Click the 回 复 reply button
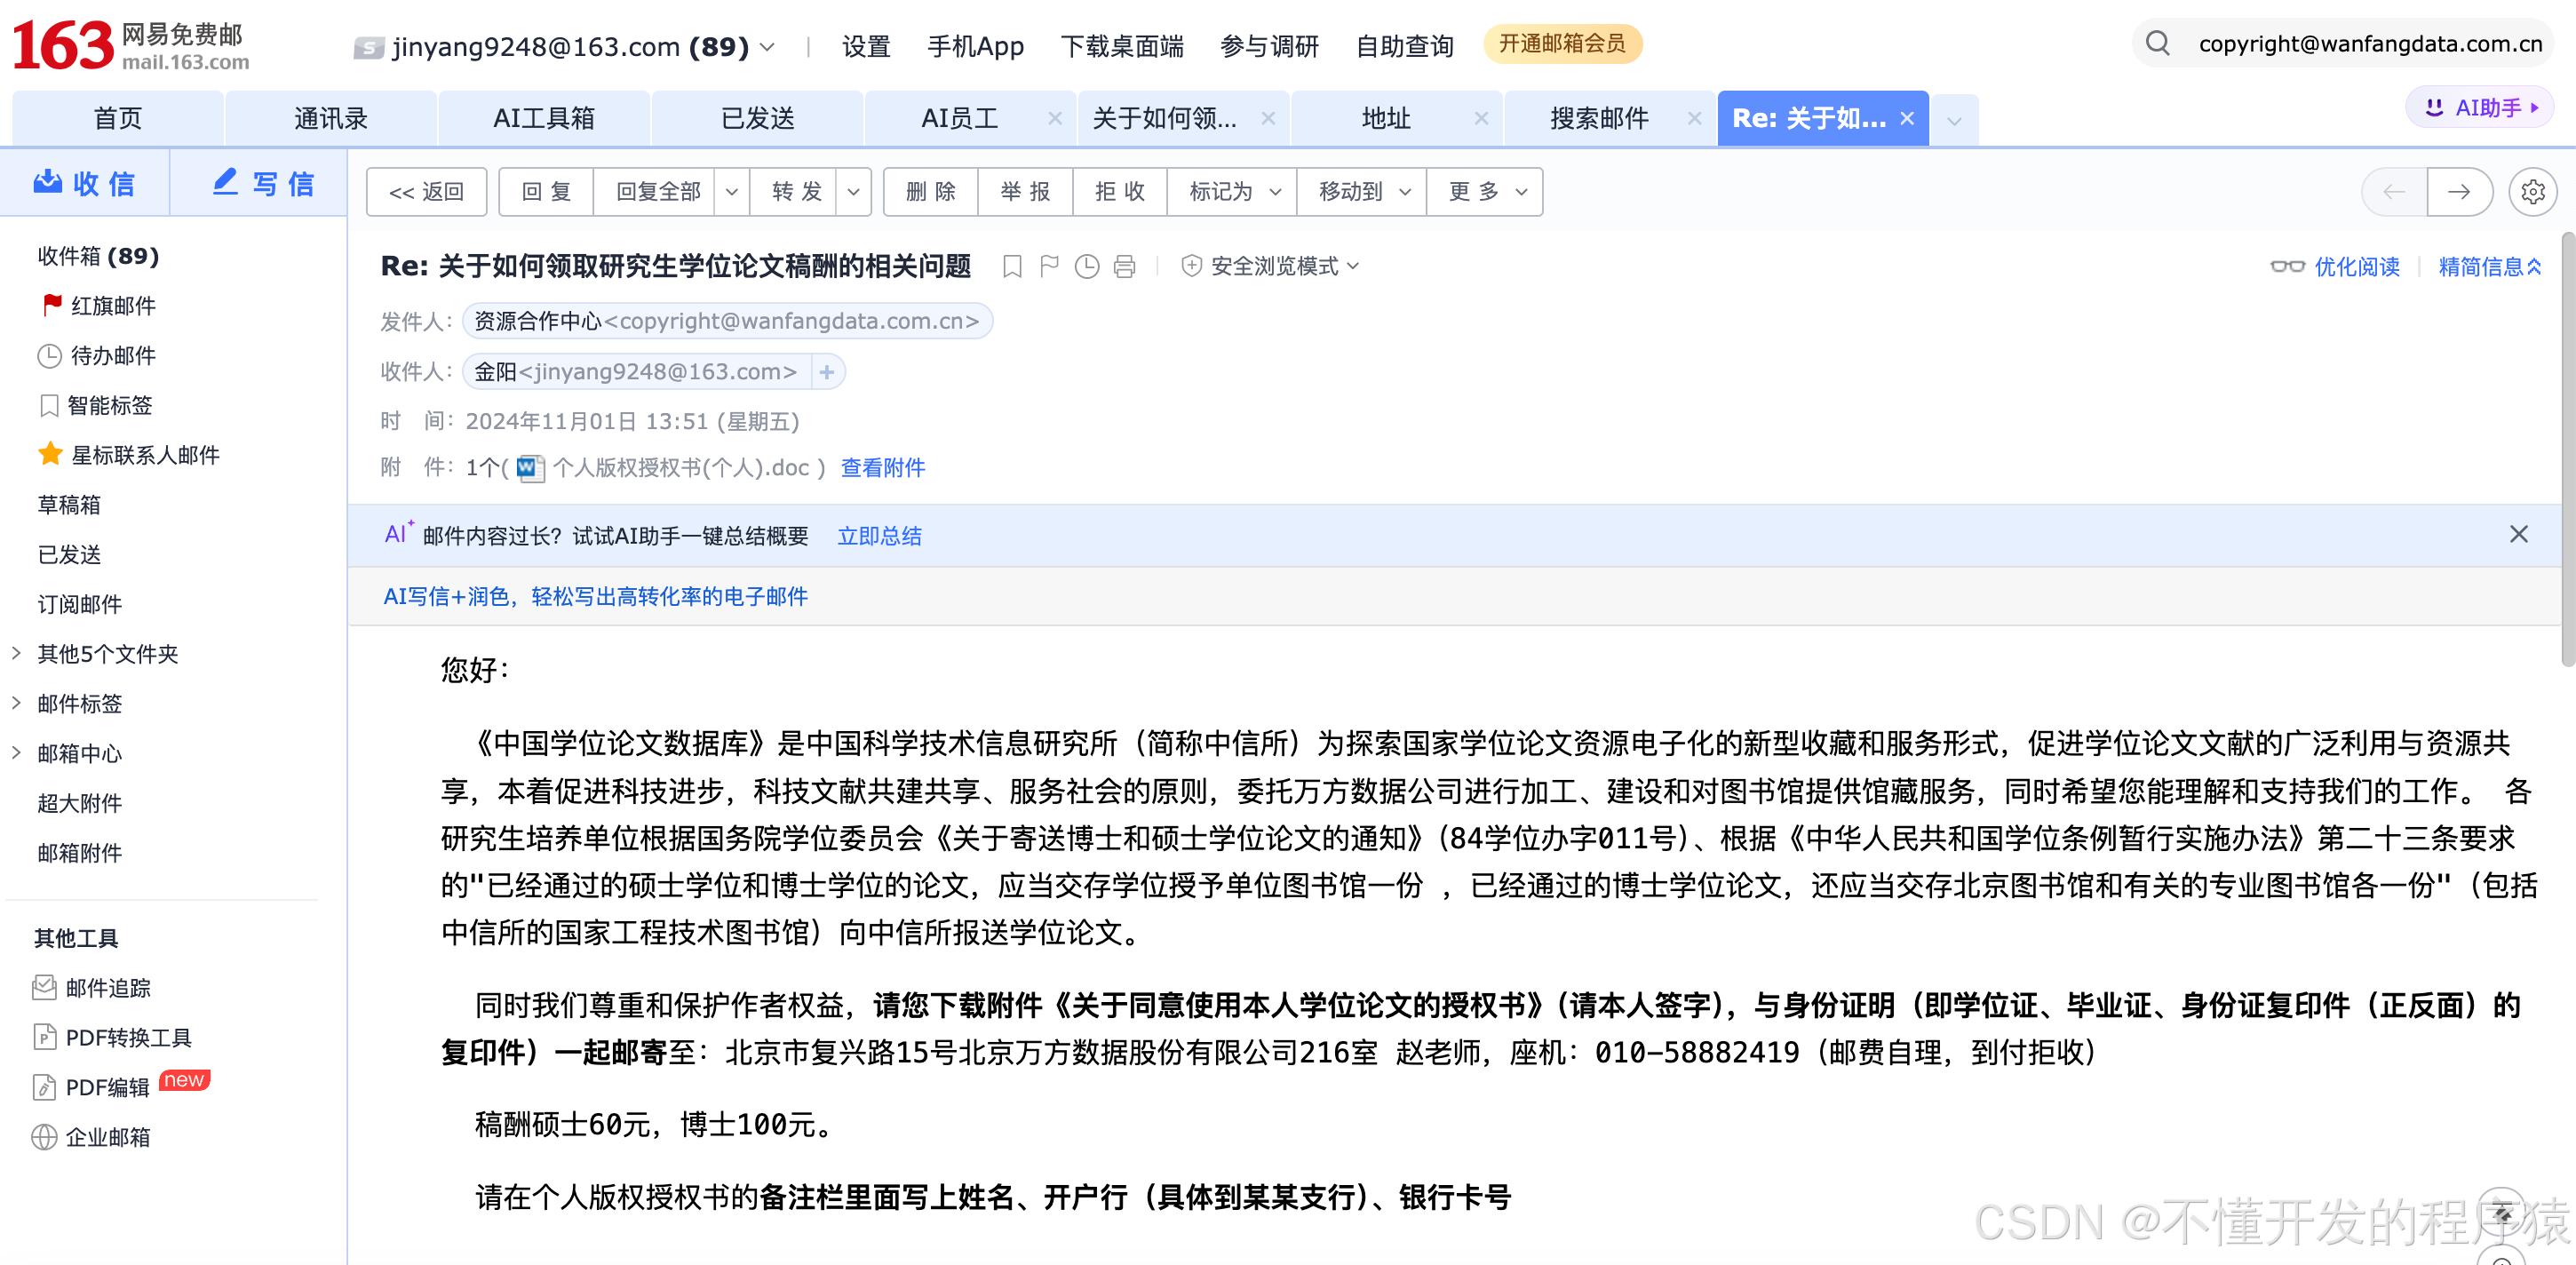The width and height of the screenshot is (2576, 1265). click(x=546, y=191)
